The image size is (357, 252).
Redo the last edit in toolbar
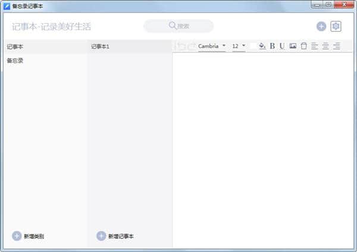192,46
